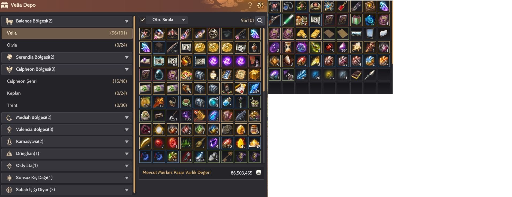This screenshot has height=197, width=512.
Task: Open the Trent storage entry
Action: tap(67, 105)
